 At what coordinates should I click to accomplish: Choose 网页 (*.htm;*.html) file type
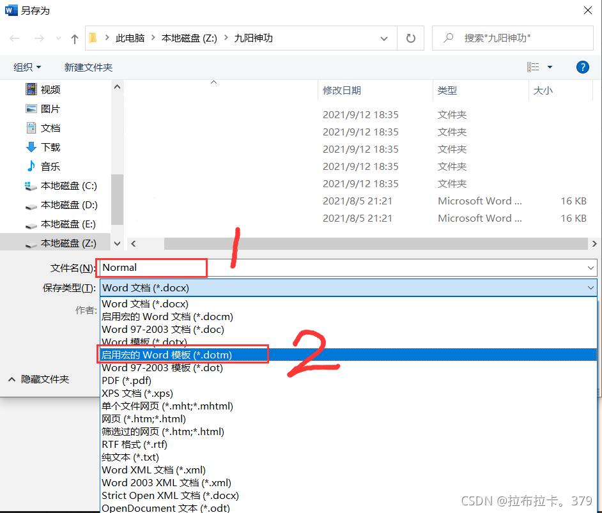348,418
